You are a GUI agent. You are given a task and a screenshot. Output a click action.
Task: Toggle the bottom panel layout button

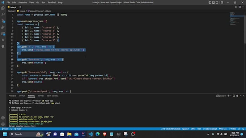coord(213,3)
